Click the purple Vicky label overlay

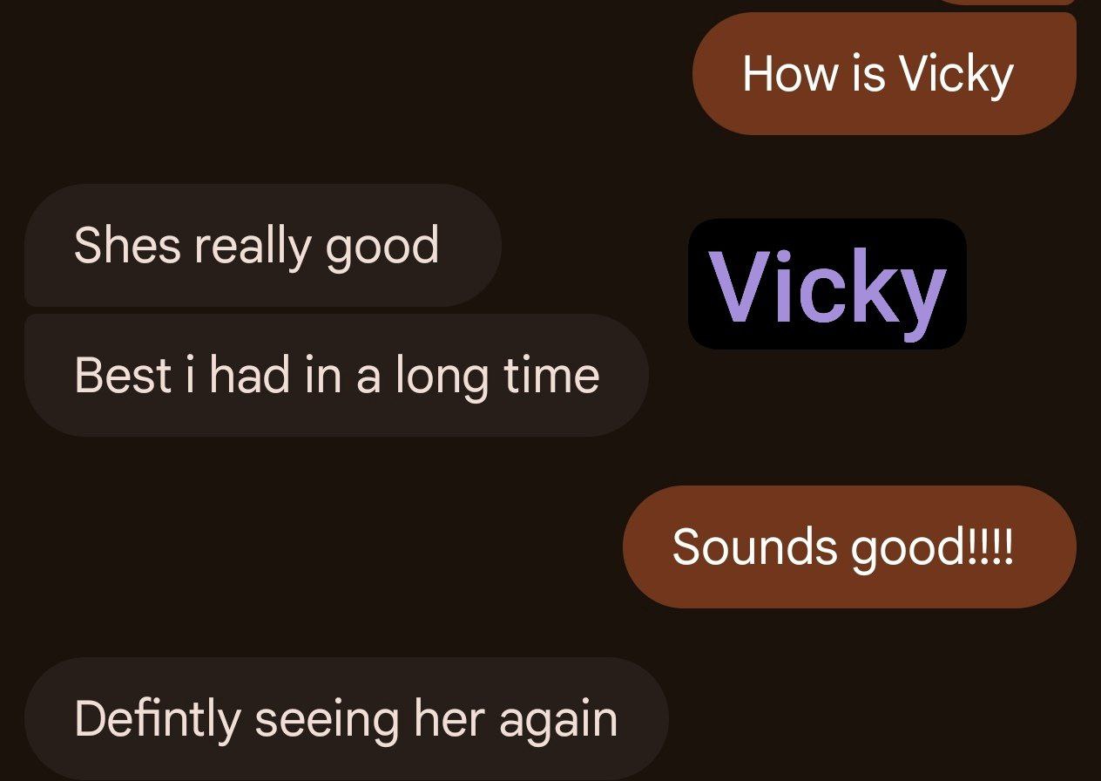tap(827, 284)
